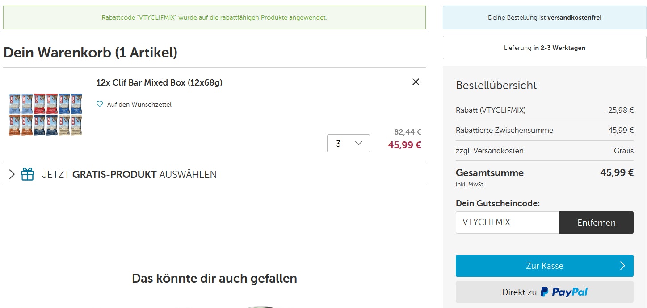Click the gift box icon

point(28,174)
